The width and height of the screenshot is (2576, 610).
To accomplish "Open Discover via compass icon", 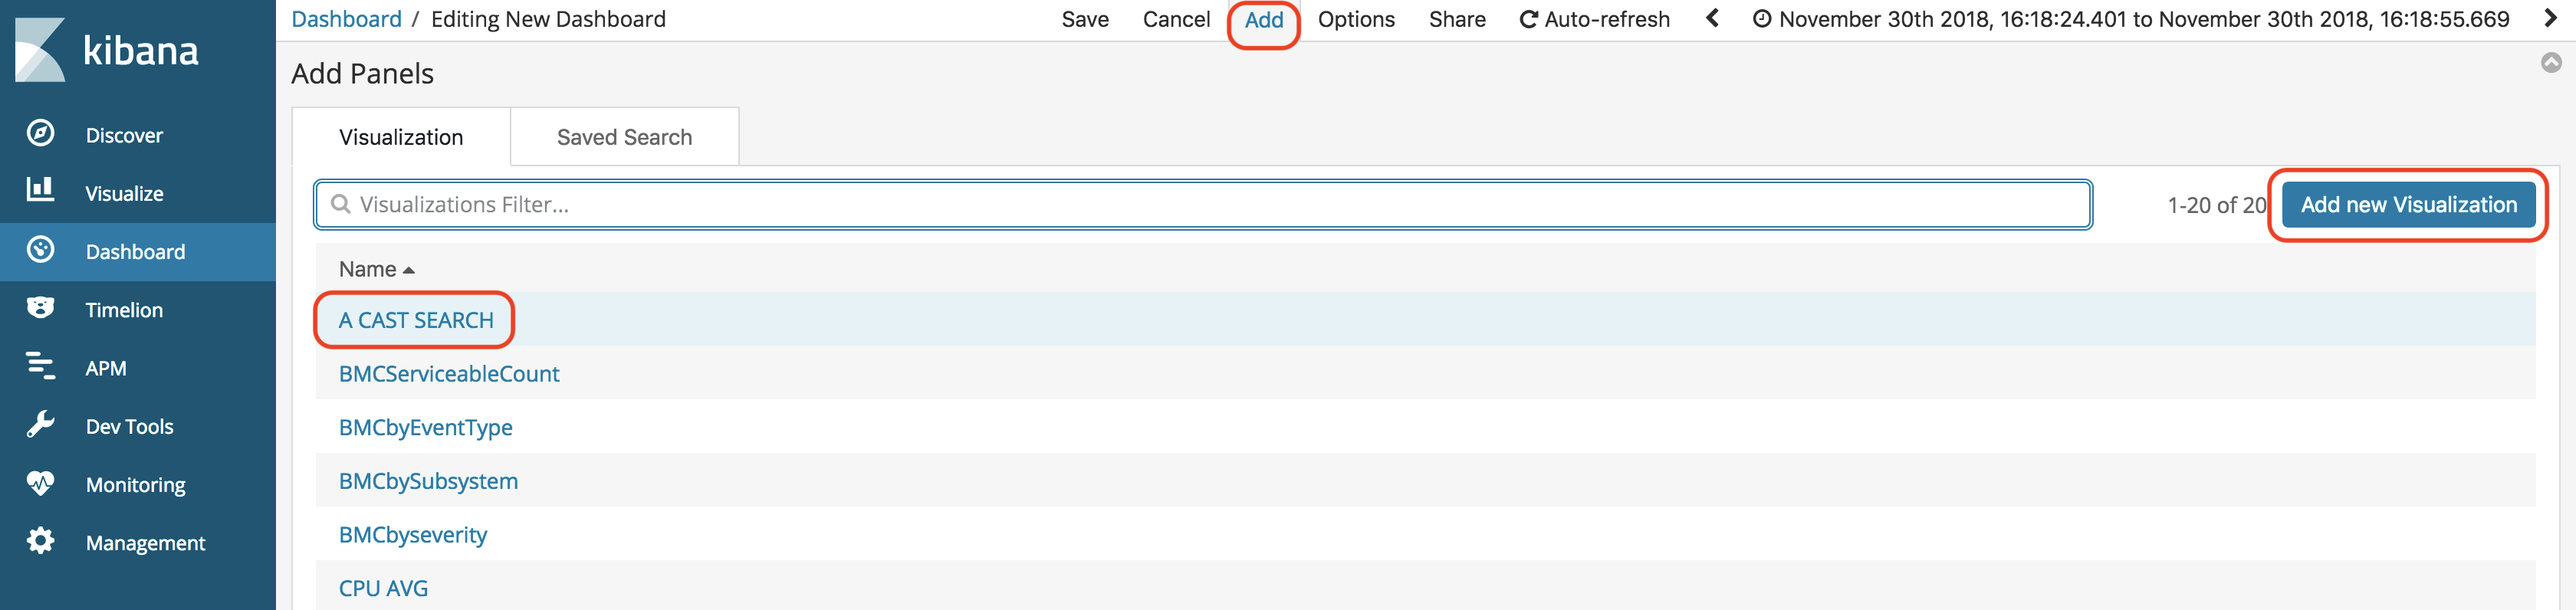I will [x=41, y=133].
